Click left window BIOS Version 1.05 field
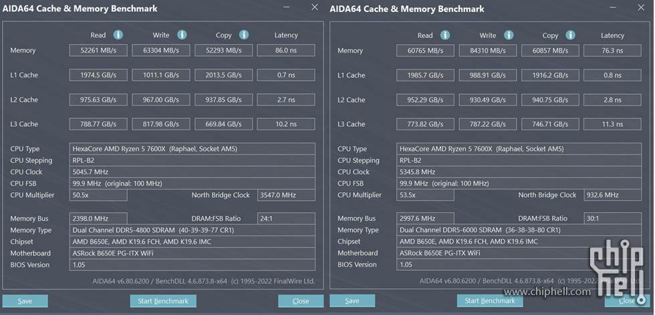The width and height of the screenshot is (655, 315). 192,264
